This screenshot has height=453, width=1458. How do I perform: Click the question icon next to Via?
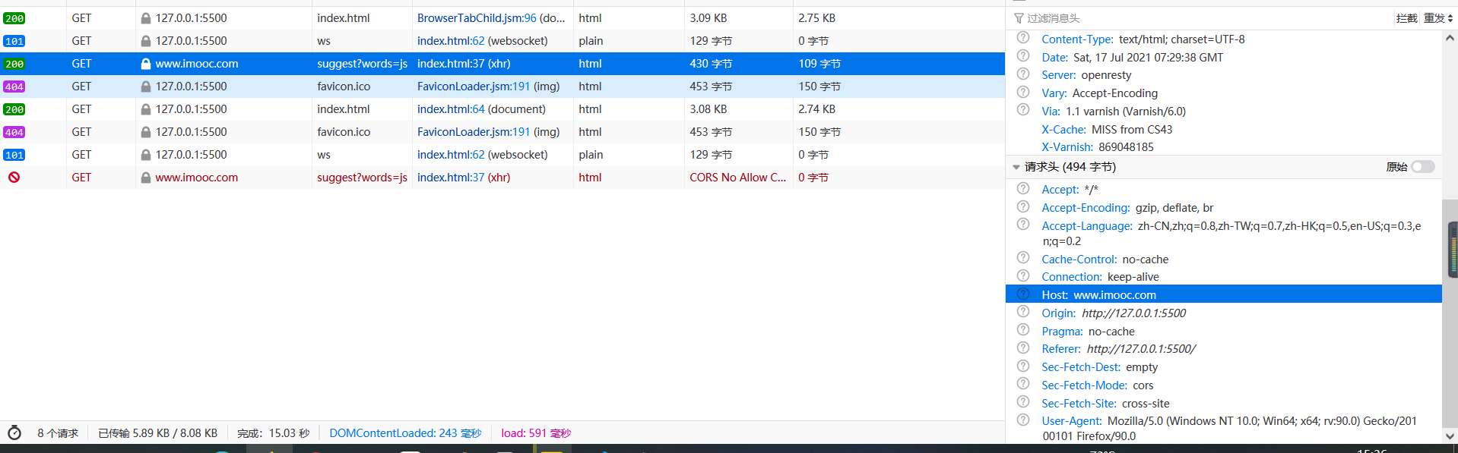click(x=1023, y=110)
